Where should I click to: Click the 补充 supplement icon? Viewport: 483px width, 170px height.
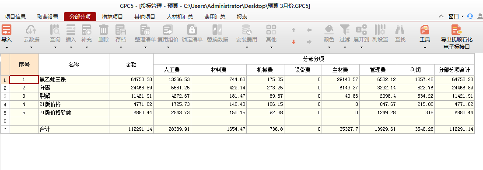[x=87, y=30]
